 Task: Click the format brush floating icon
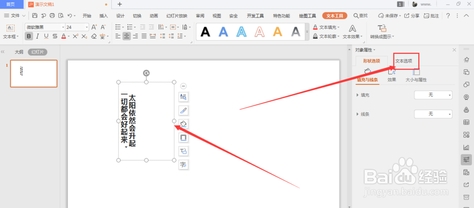183,110
